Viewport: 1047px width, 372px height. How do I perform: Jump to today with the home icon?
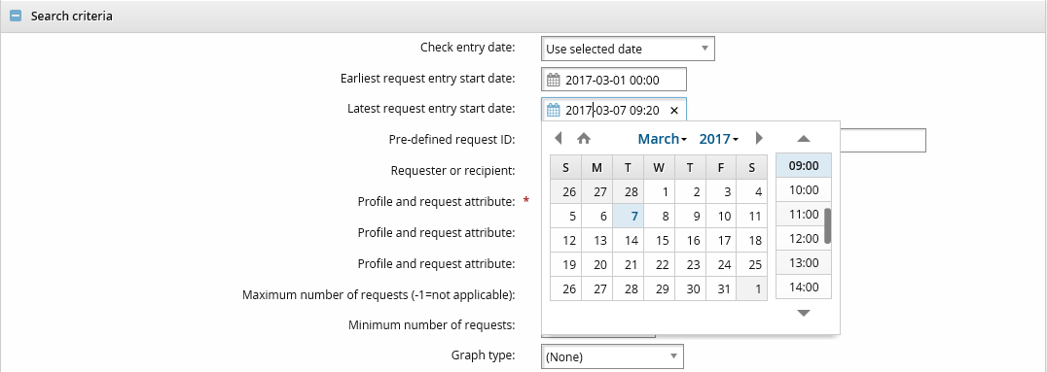(x=584, y=138)
